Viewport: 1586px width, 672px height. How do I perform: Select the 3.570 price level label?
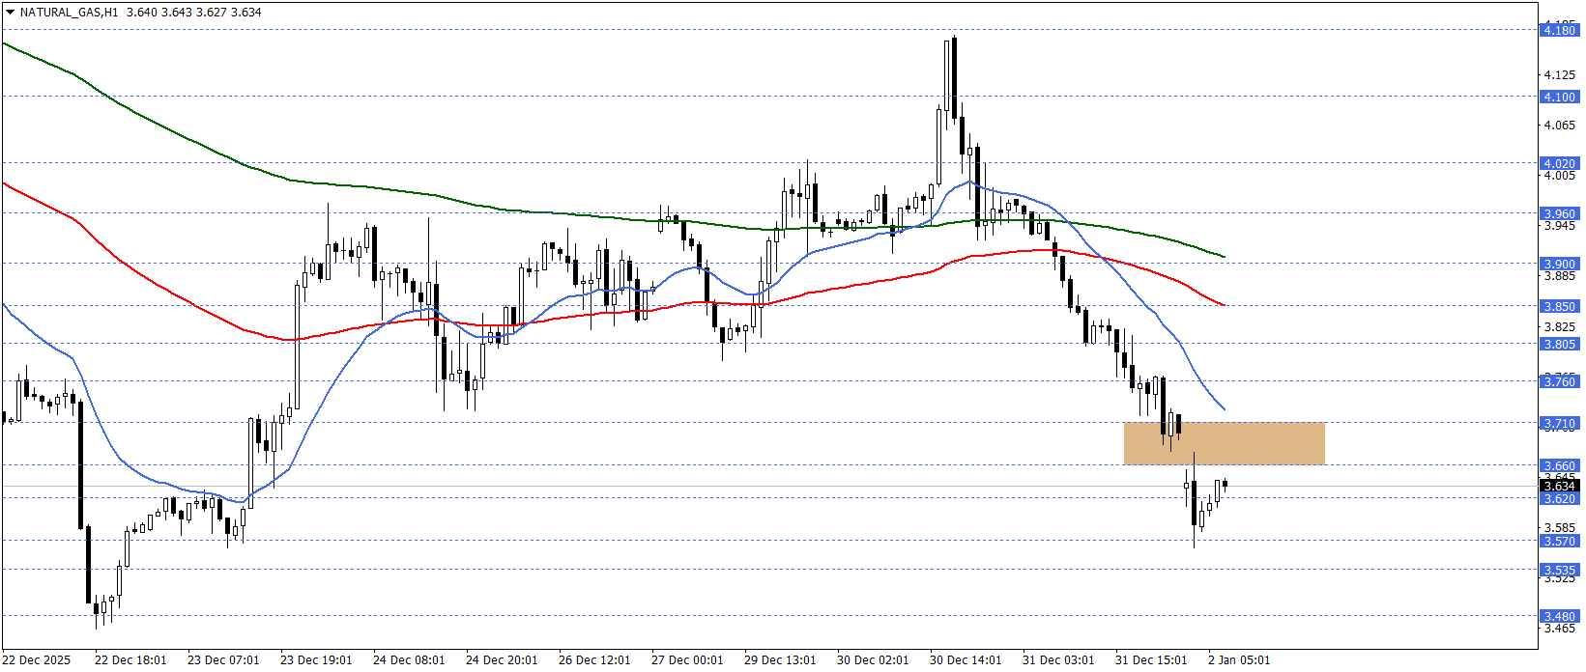tap(1558, 541)
